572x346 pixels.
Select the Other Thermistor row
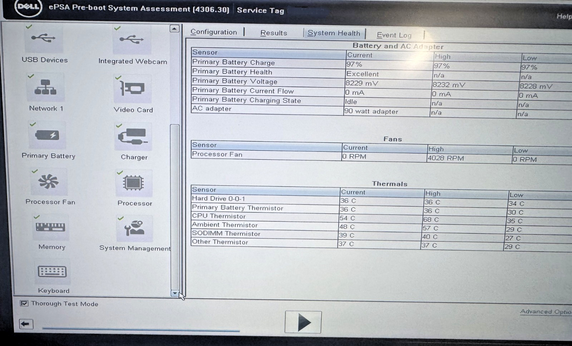(381, 244)
